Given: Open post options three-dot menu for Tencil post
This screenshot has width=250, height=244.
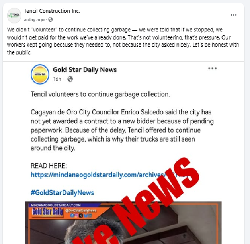Looking at the screenshot, I should tap(233, 15).
